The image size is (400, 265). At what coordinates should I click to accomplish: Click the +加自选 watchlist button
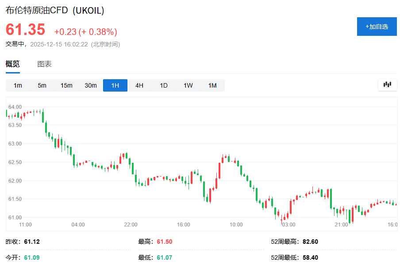click(x=377, y=27)
